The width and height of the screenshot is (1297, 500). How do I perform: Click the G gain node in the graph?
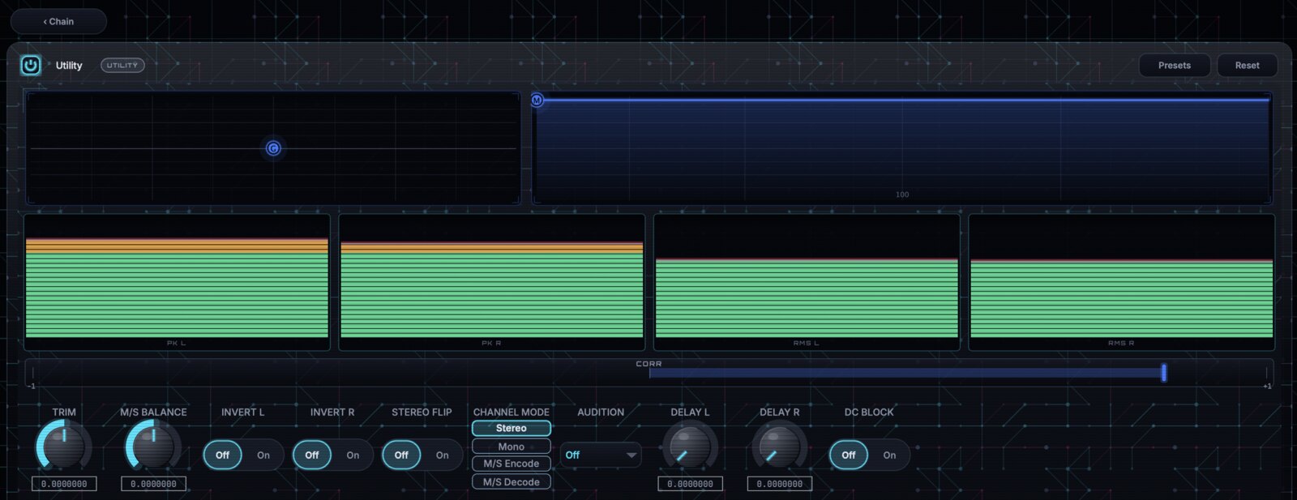click(273, 148)
